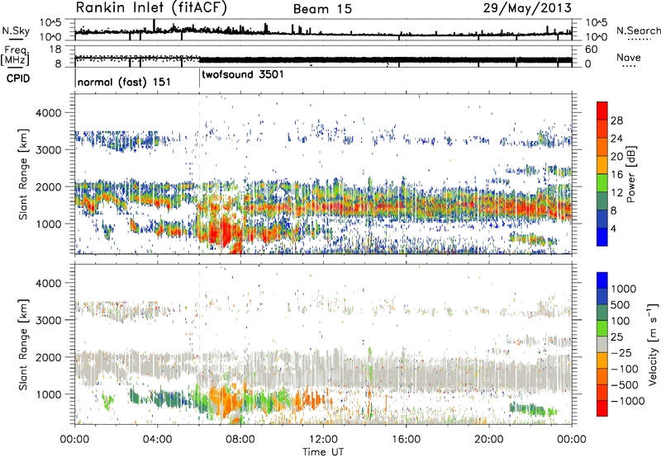Click the 'Power [dB]' colorbar label
The image size is (661, 457).
pos(630,174)
